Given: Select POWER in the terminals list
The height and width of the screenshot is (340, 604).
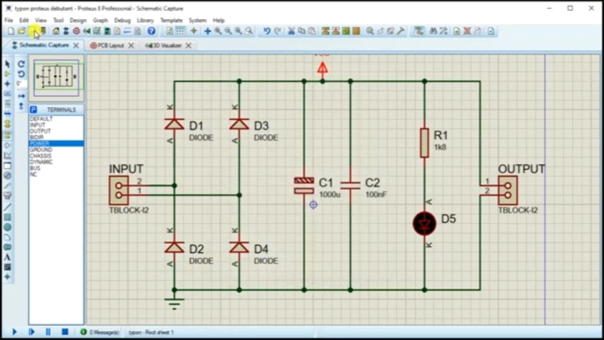Looking at the screenshot, I should pos(56,144).
